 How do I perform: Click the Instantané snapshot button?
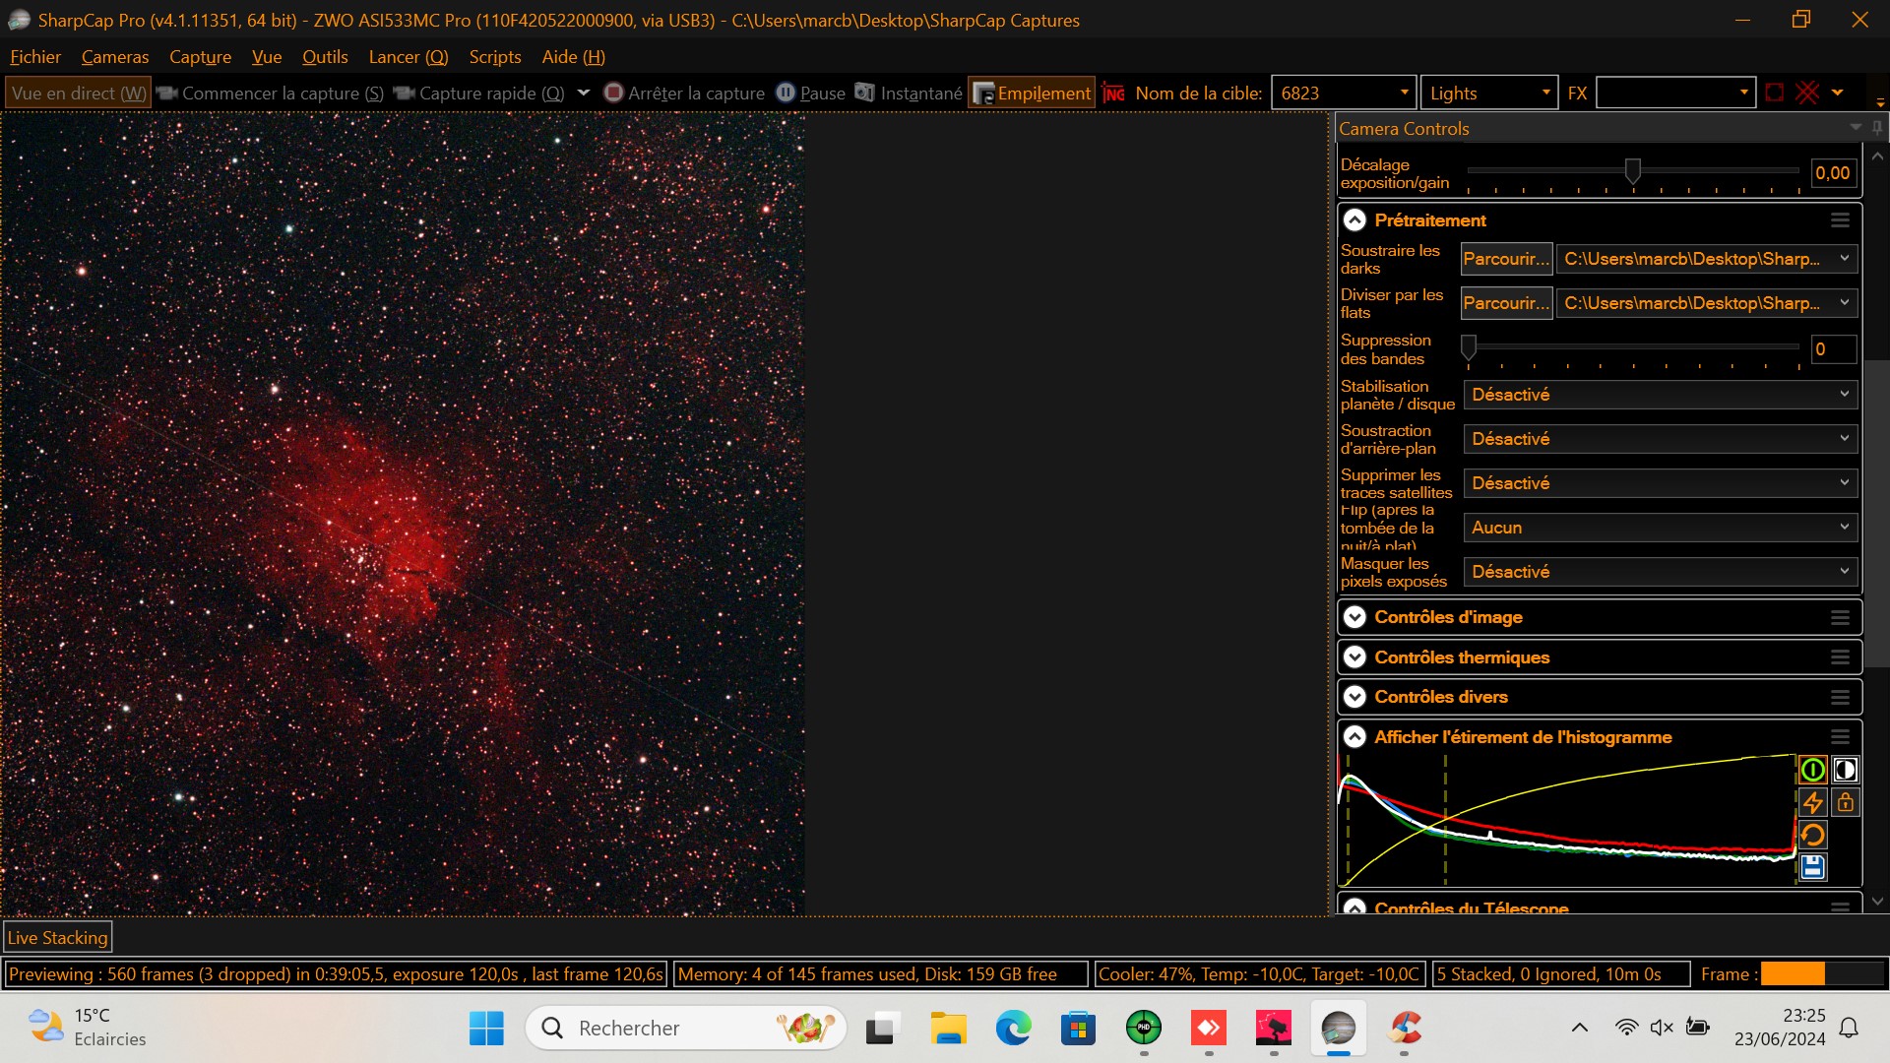pos(909,93)
